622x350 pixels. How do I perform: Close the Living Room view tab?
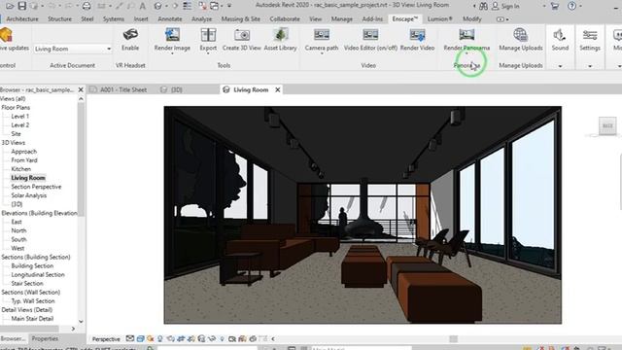[x=278, y=89]
